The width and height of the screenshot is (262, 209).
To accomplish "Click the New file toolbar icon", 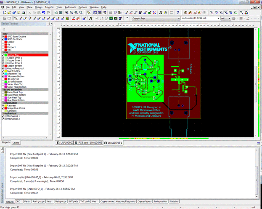I will pyautogui.click(x=4, y=13).
